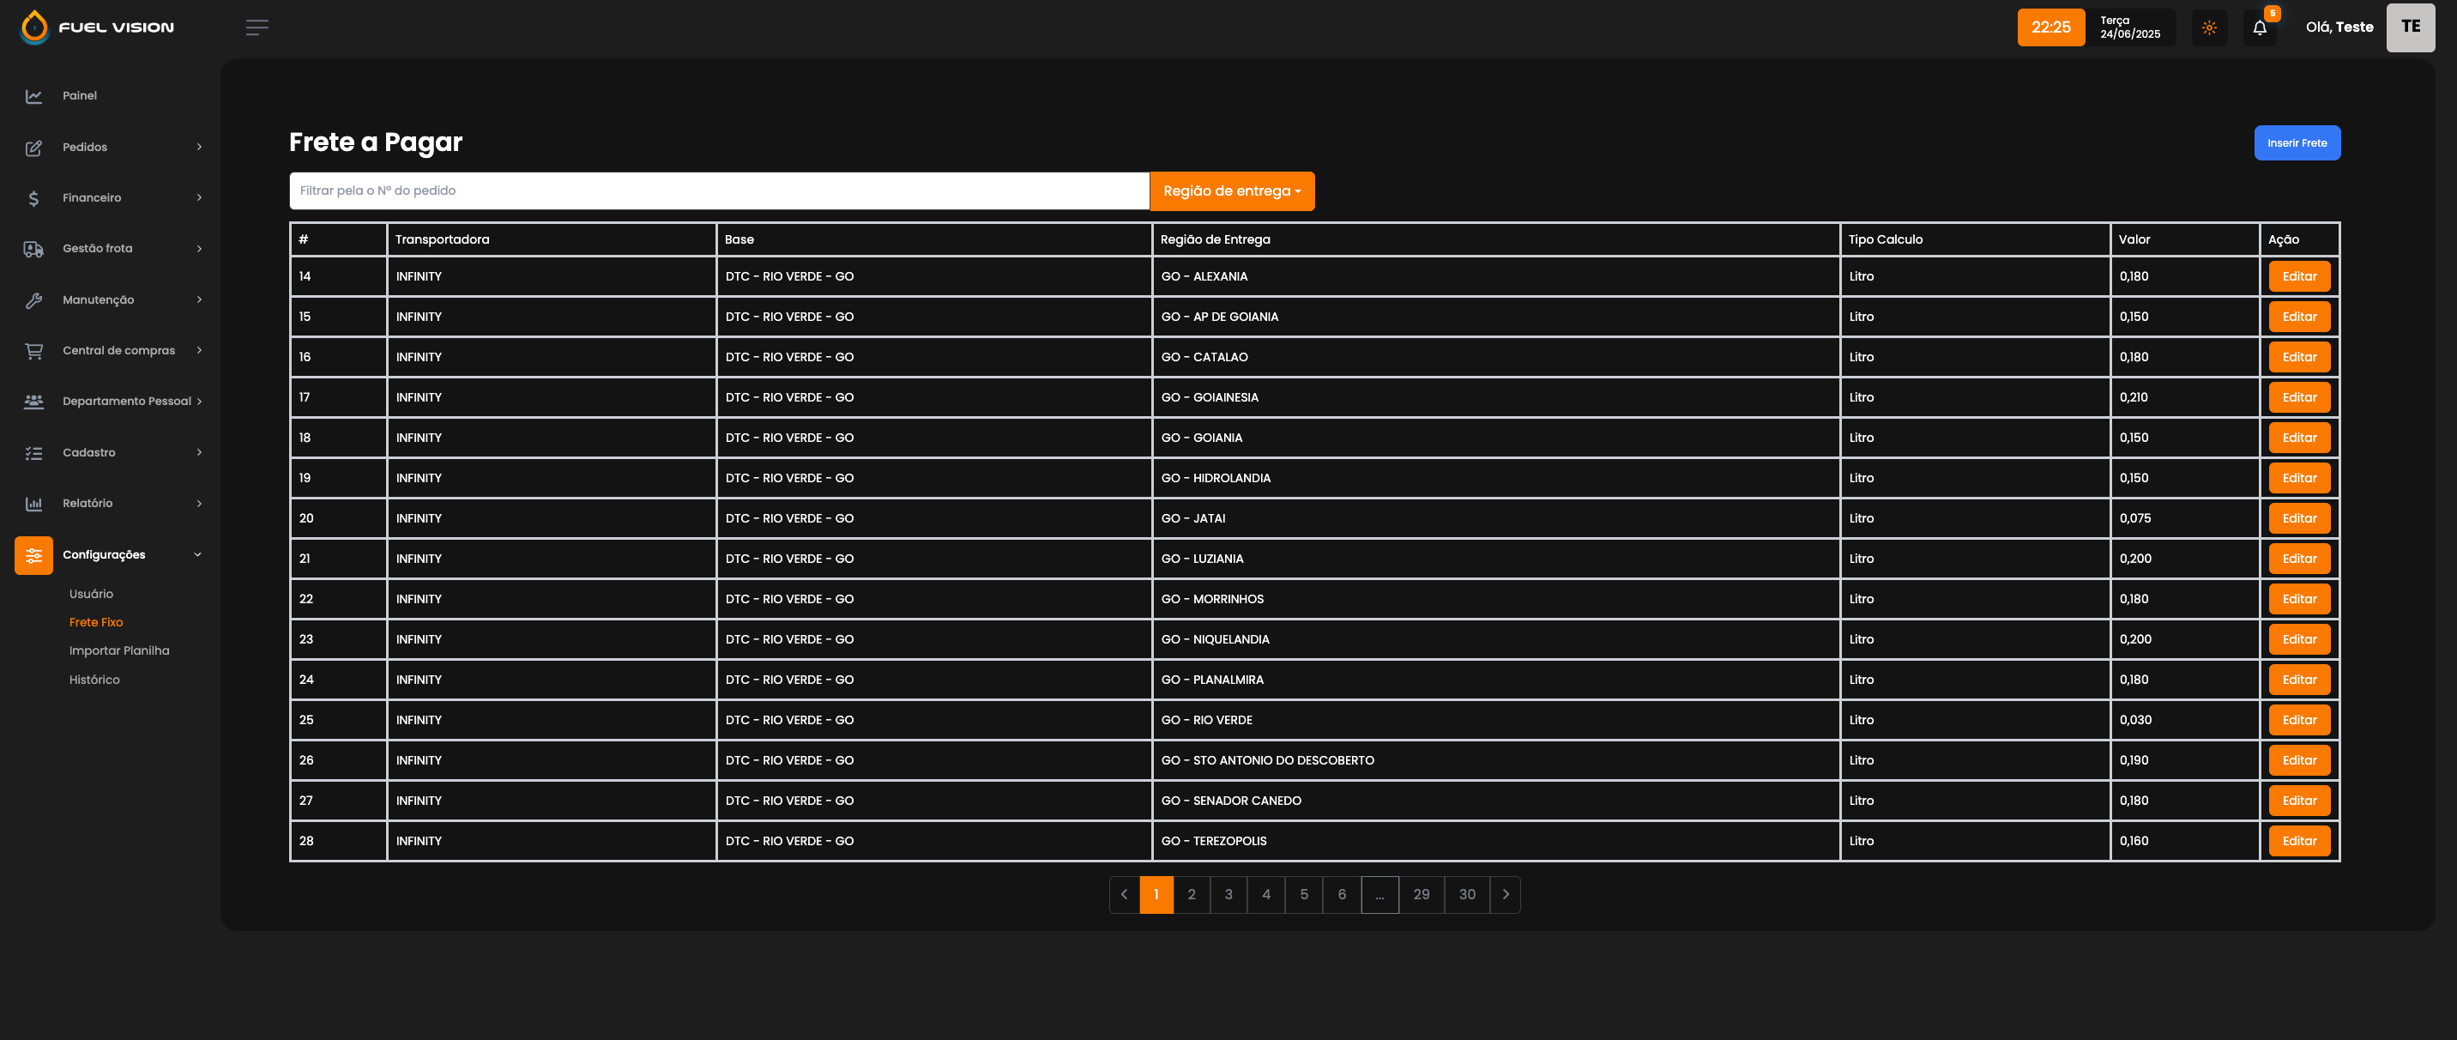Image resolution: width=2457 pixels, height=1040 pixels.
Task: Click the Central de compras cart icon
Action: point(34,351)
